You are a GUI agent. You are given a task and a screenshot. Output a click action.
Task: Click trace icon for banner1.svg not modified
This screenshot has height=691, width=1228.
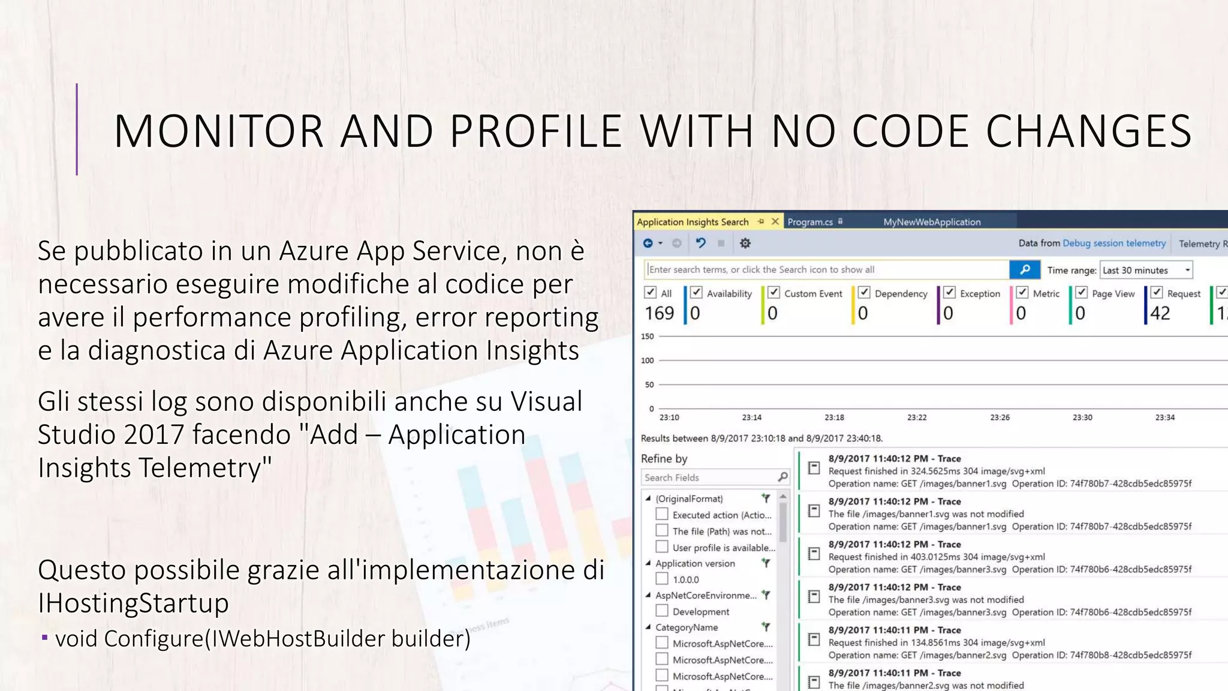click(814, 510)
